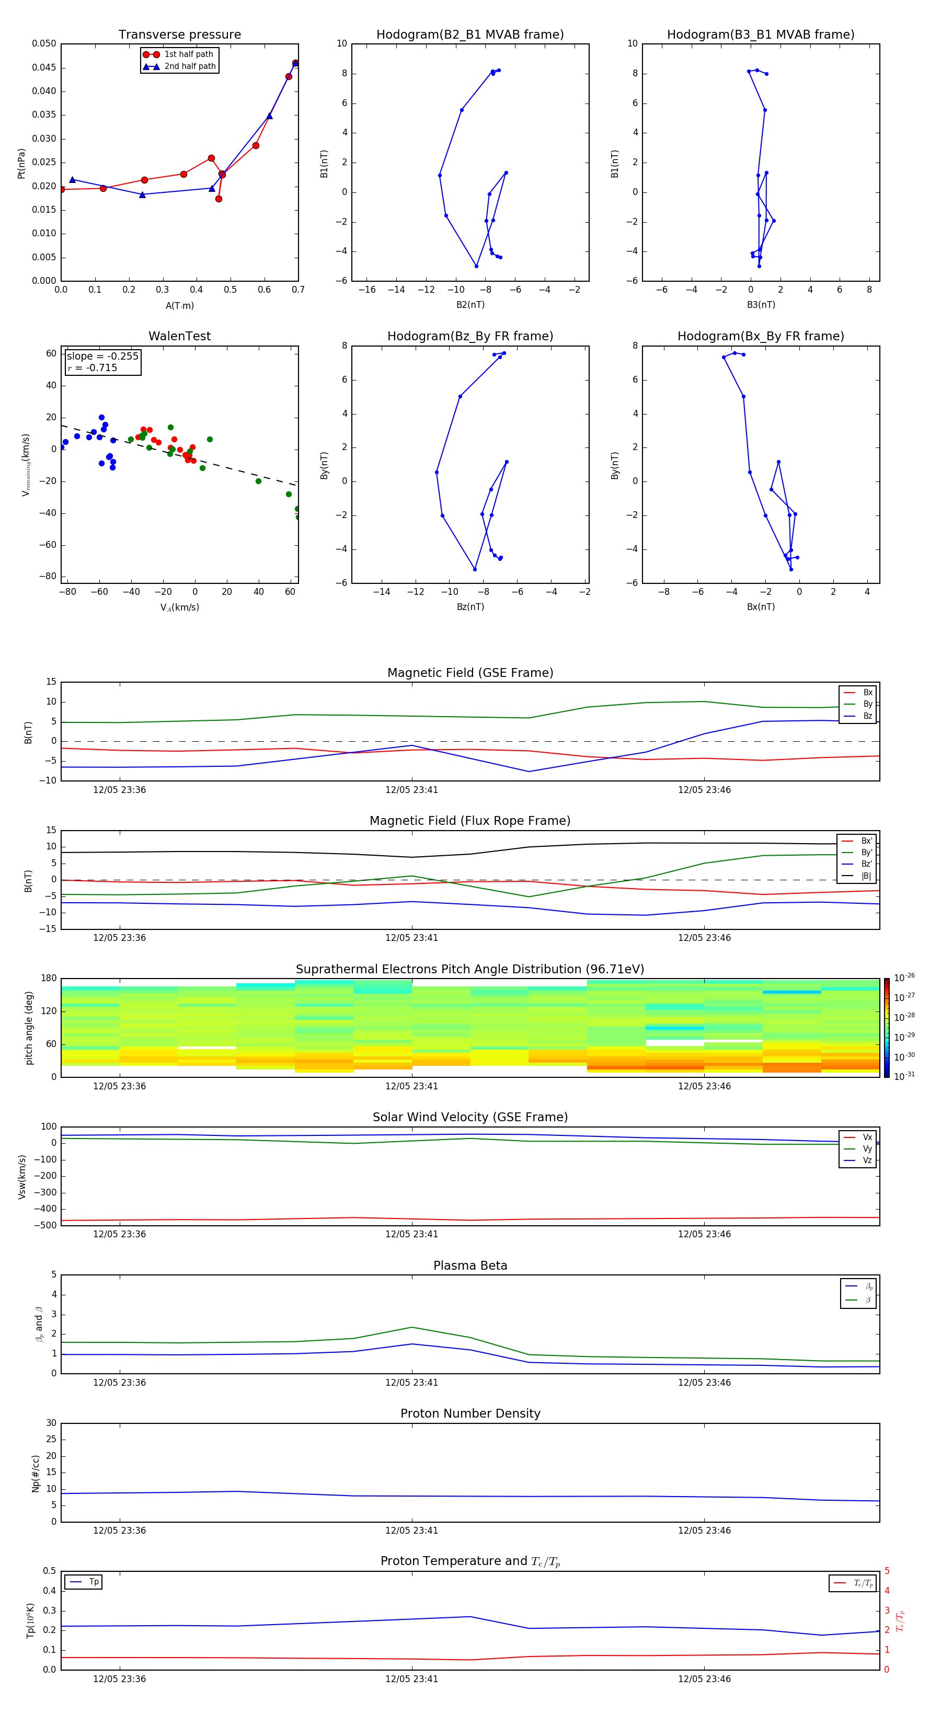
Task: Click the 'Tp' legend box
Action: pyautogui.click(x=84, y=1582)
